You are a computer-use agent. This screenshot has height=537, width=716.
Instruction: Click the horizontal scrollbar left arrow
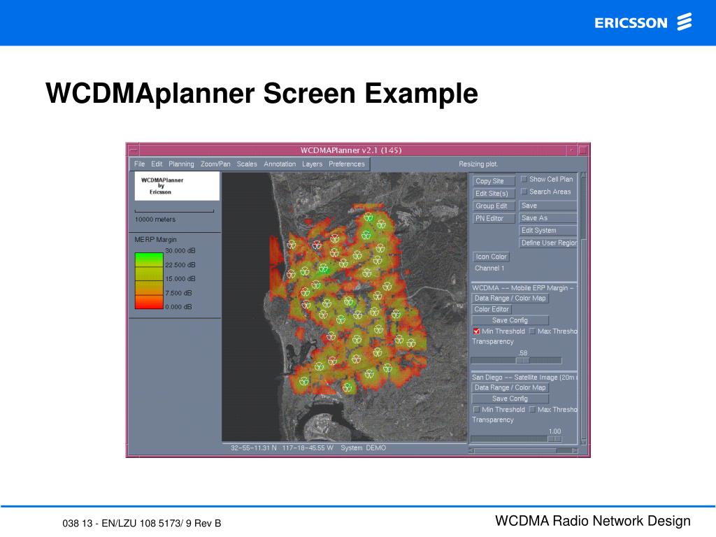pos(472,451)
